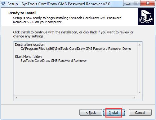
Task: Go back with the Back button
Action: coord(91,113)
